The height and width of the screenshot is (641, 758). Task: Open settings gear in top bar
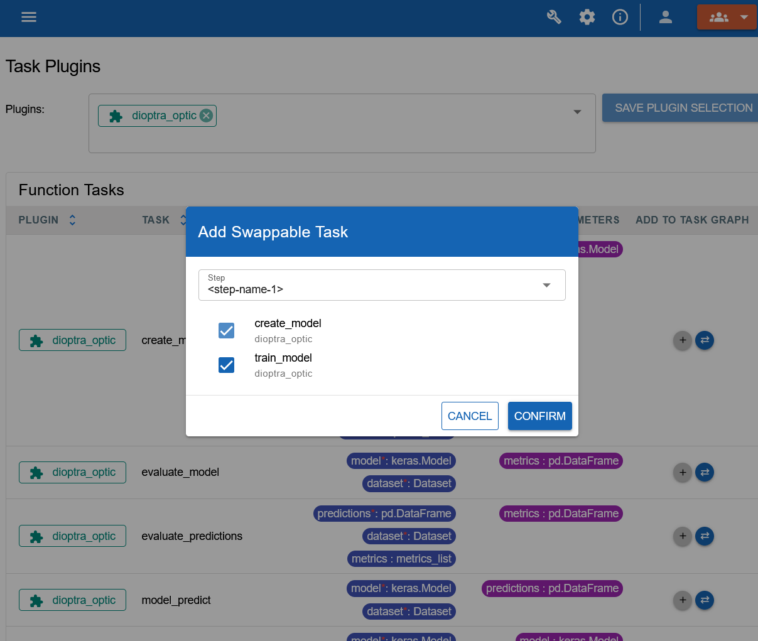[587, 18]
